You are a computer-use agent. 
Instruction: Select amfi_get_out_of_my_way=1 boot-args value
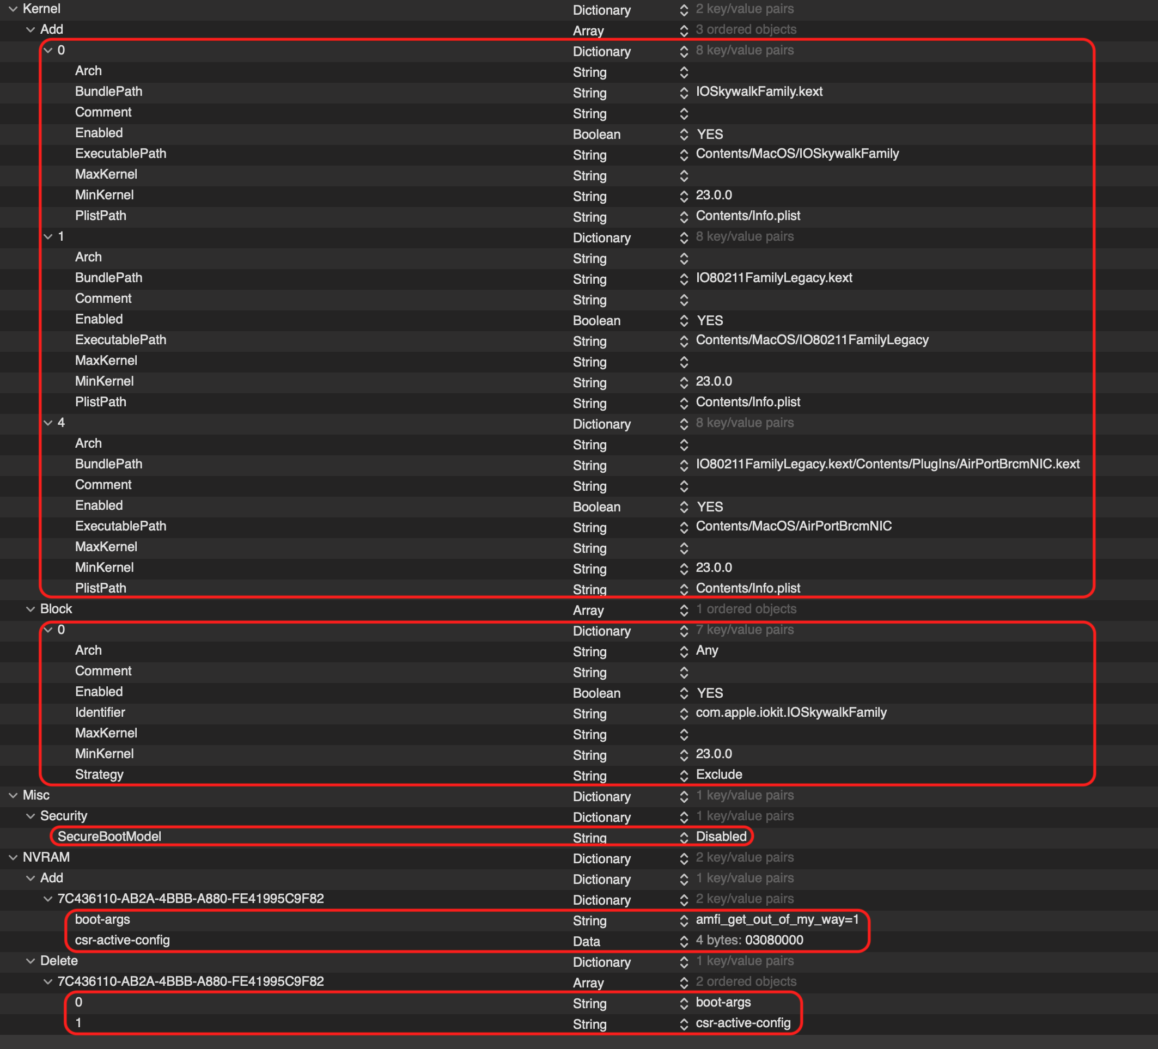tap(777, 920)
